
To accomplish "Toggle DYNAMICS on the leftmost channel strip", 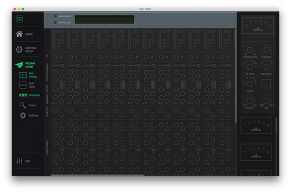I will click(x=63, y=66).
